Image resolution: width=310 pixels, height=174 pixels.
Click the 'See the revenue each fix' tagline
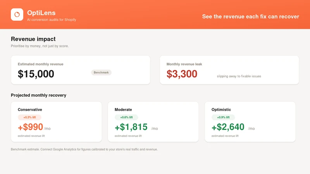click(x=250, y=17)
